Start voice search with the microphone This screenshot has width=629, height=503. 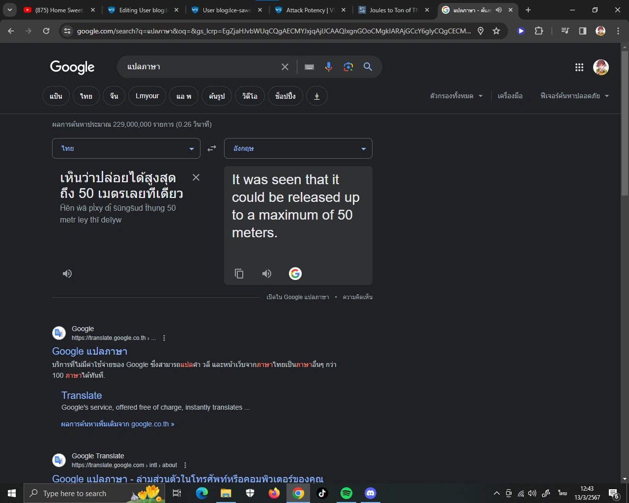(x=329, y=67)
